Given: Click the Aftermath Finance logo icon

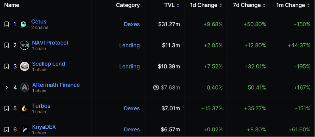Looking at the screenshot, I should pos(25,87).
